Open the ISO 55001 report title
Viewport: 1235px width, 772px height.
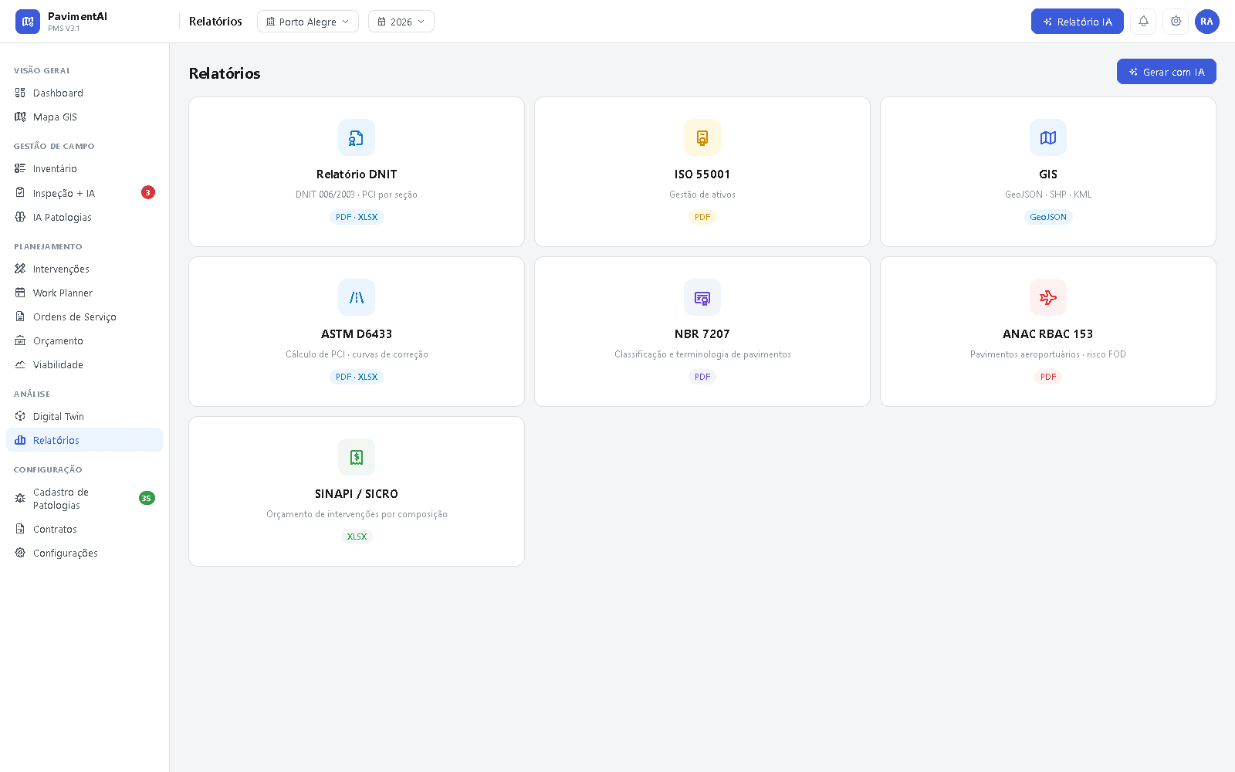[702, 174]
